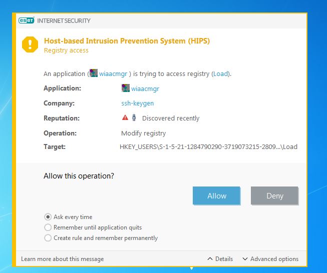Click the wiaacmgr icon beside Application

click(x=126, y=88)
